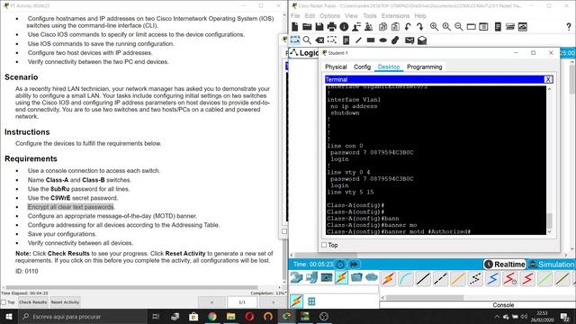Launch the Activity Wizard icon

pos(356,27)
